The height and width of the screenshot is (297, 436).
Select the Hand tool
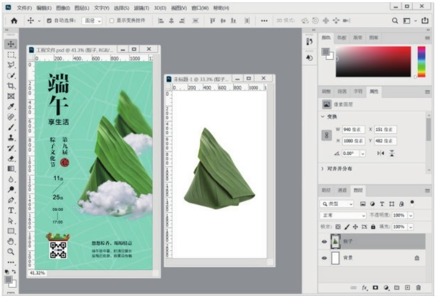[x=11, y=241]
